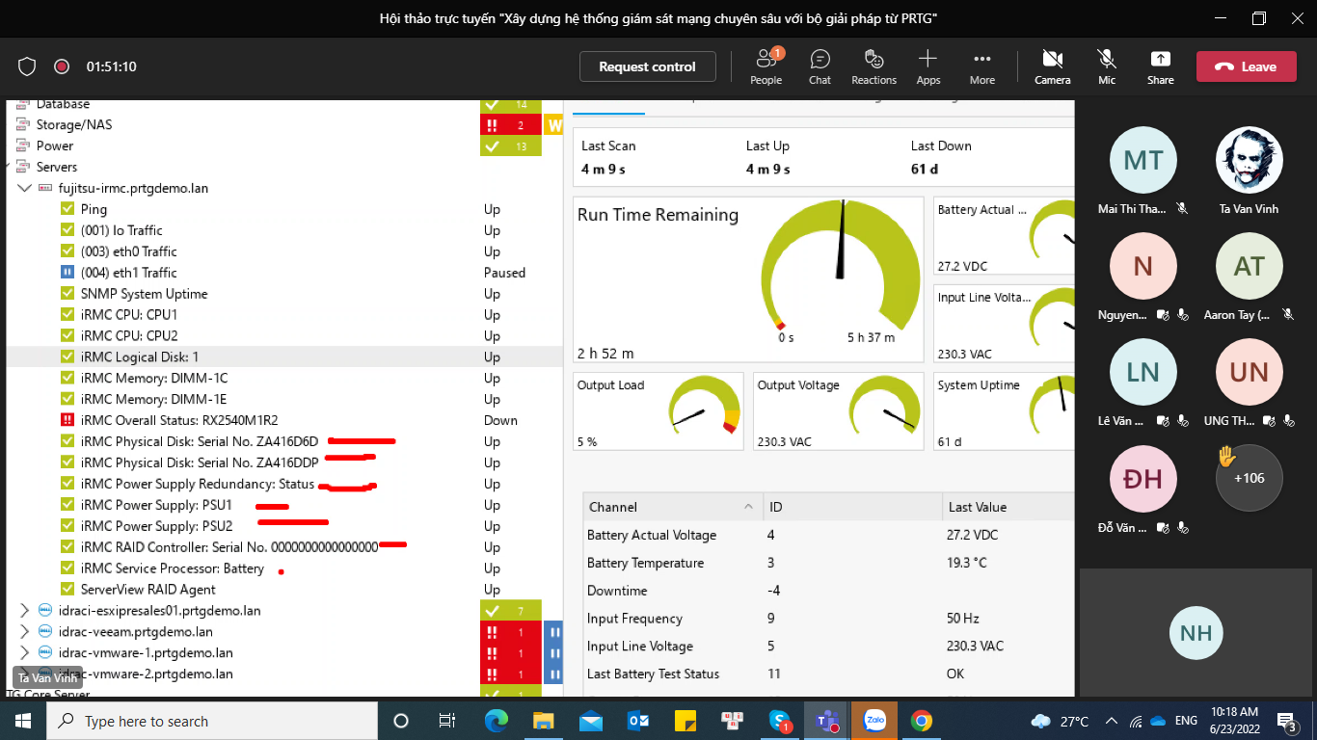
Task: Click the ENG language indicator in the tray
Action: point(1186,721)
